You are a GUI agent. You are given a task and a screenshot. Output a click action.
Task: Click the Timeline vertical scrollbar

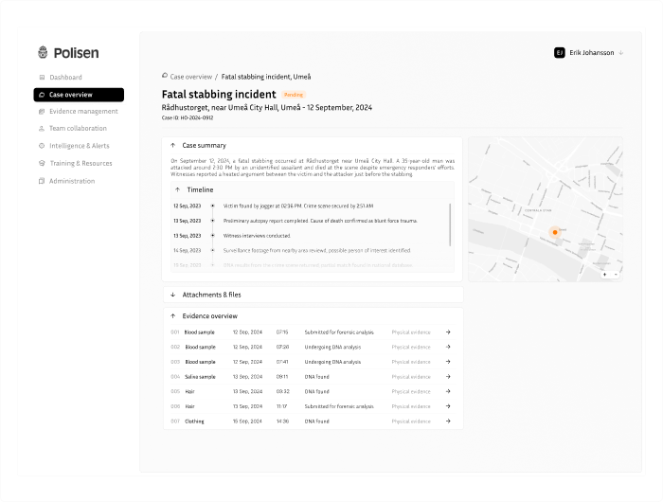450,224
